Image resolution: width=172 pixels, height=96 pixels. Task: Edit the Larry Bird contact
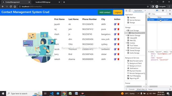coord(115,54)
